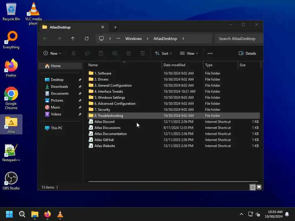Viewport: 295px width, 221px height.
Task: Sort by Size column header
Action: tap(249, 65)
